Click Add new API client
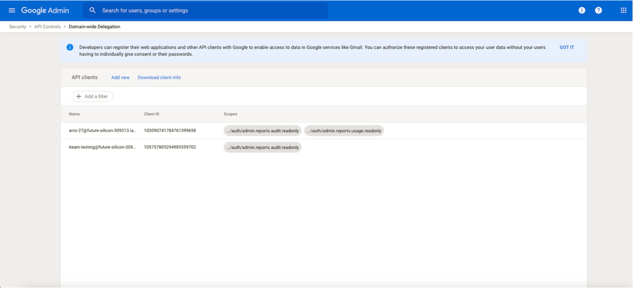Viewport: 633px width, 288px height. 120,77
